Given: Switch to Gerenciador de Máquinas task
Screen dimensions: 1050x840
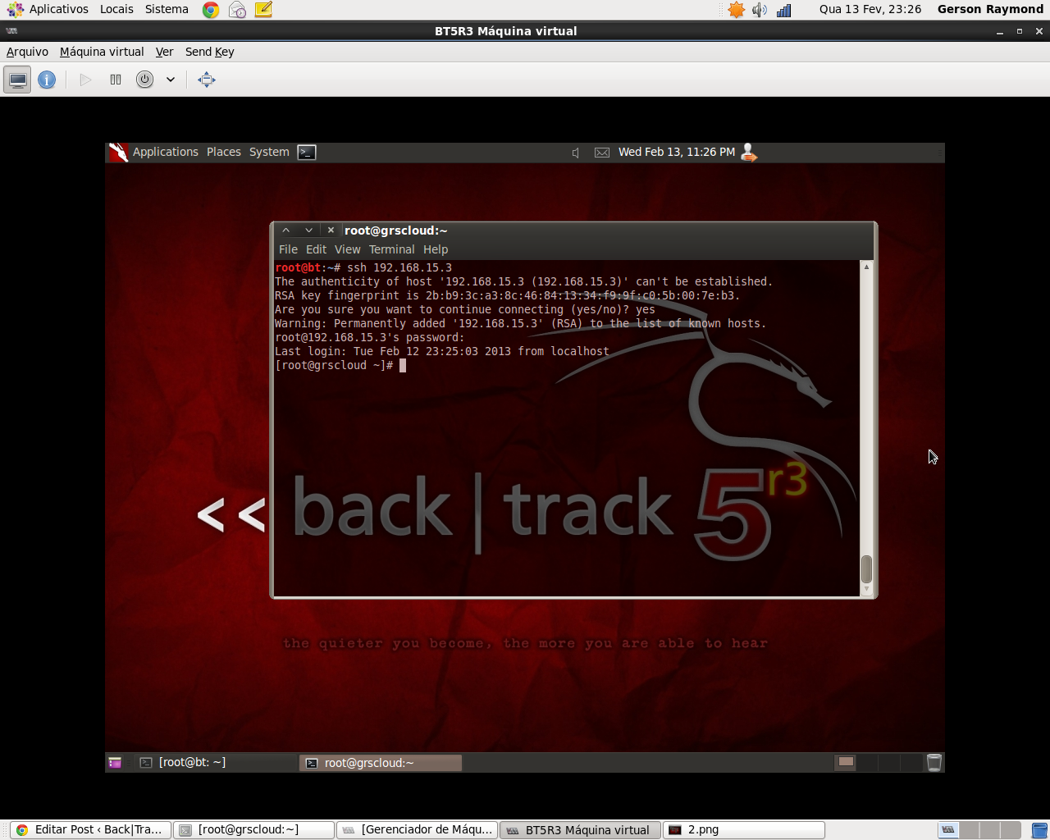Looking at the screenshot, I should point(418,830).
